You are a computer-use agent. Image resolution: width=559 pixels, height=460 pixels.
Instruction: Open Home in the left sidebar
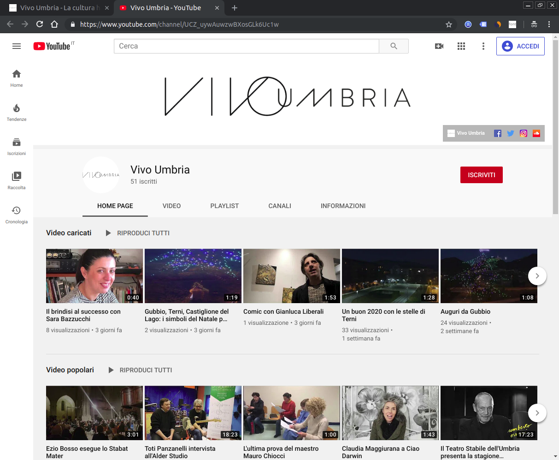[x=17, y=78]
